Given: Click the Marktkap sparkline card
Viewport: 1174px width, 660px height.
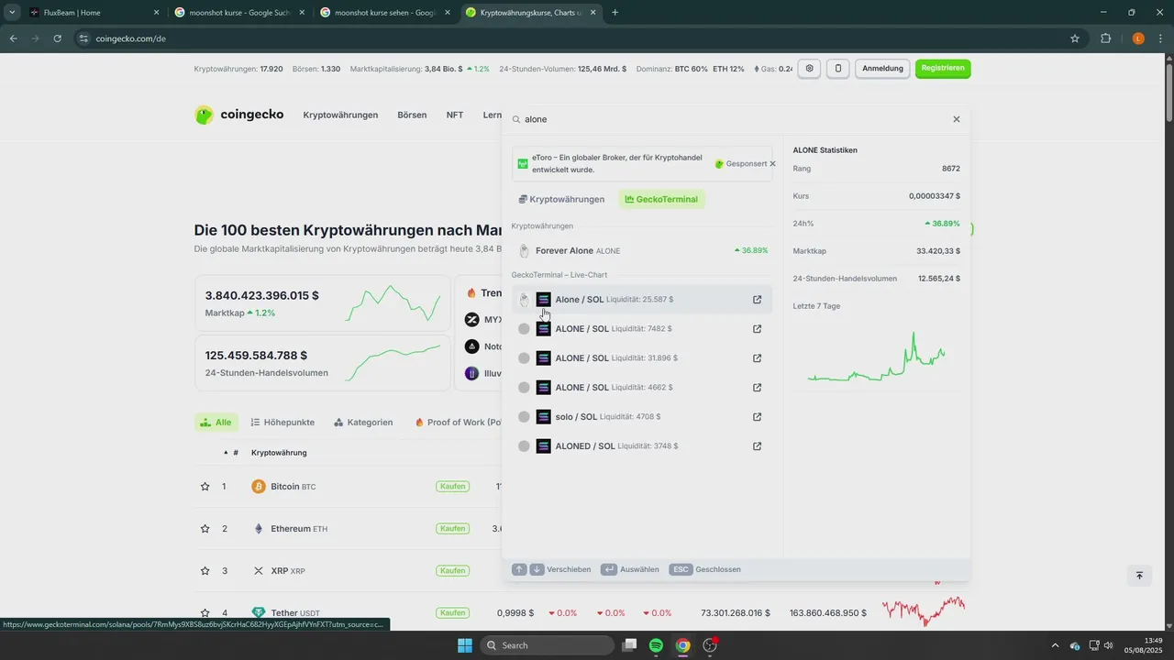Looking at the screenshot, I should [322, 304].
